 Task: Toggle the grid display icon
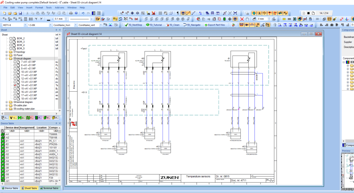point(160,13)
